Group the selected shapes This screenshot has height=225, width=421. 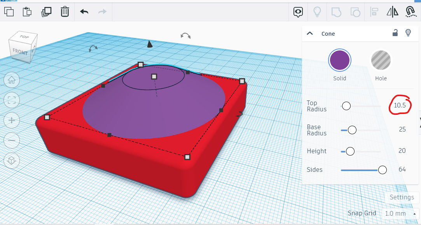pyautogui.click(x=336, y=12)
